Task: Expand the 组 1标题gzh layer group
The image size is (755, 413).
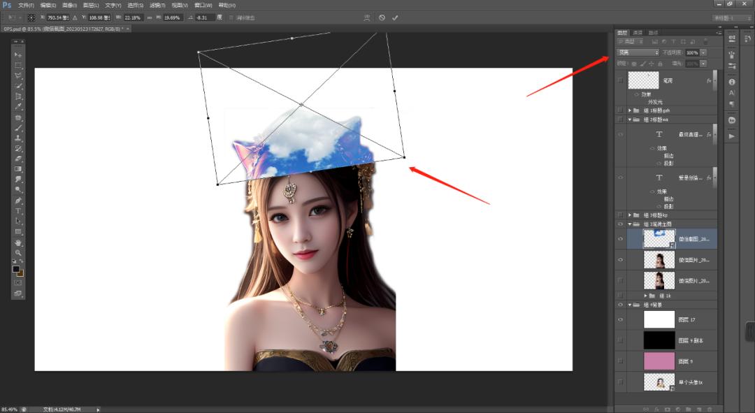Action: (630, 110)
